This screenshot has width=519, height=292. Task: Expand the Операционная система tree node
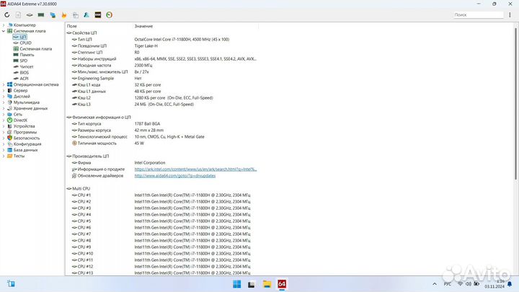coord(4,84)
